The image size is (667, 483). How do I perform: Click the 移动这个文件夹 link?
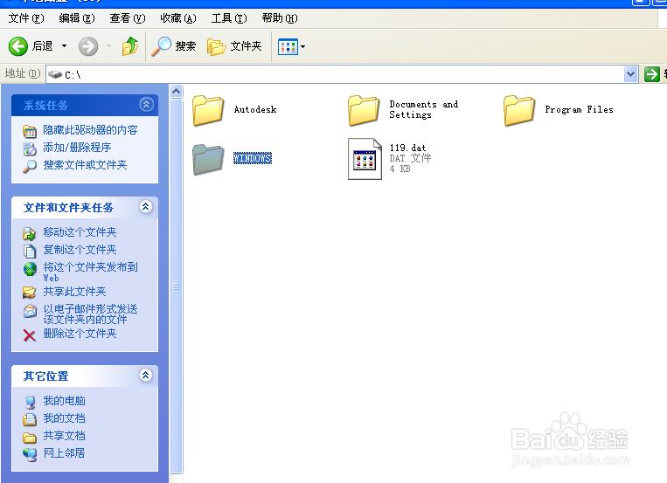click(80, 232)
